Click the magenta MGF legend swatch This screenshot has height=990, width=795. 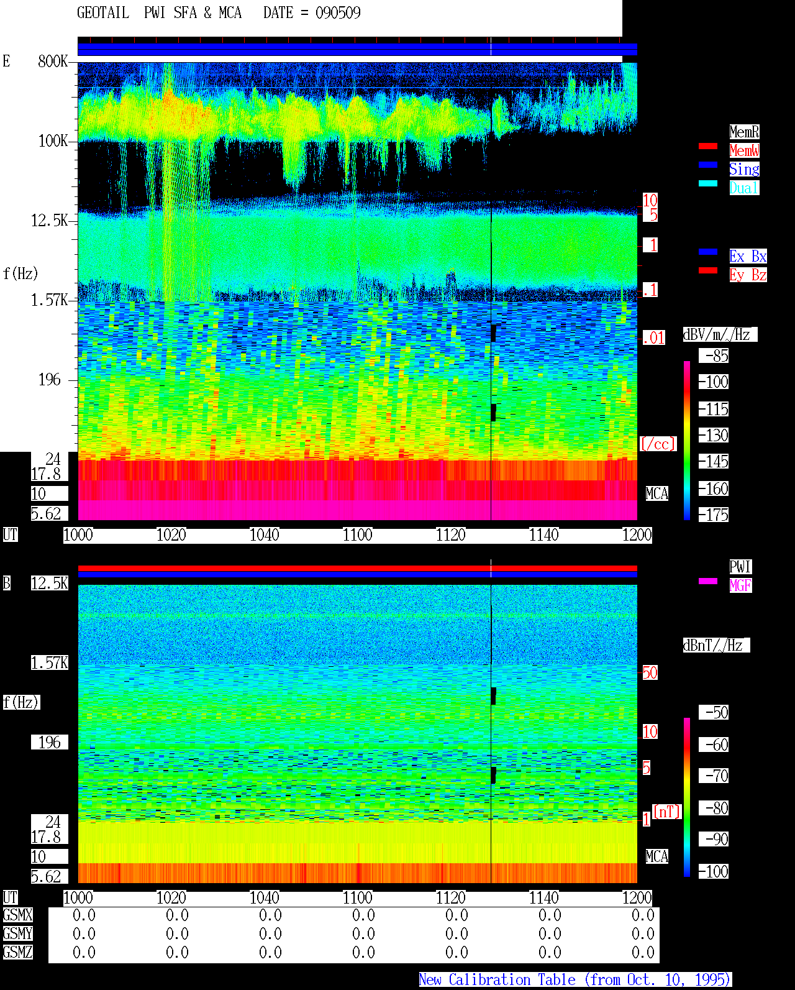tap(708, 581)
